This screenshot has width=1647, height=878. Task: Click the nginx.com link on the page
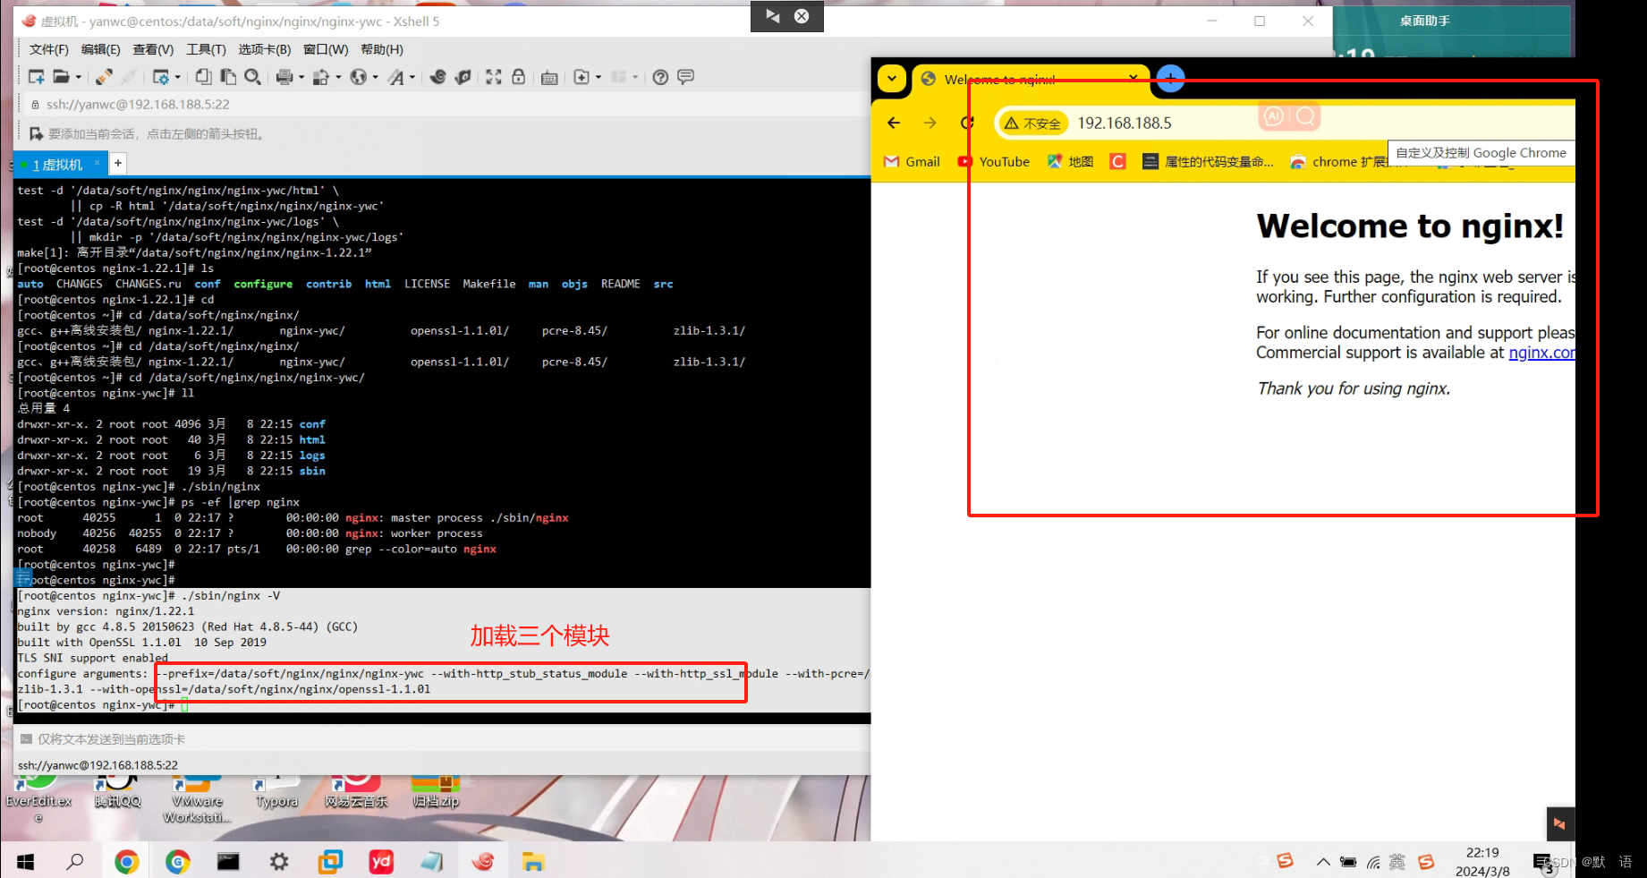coord(1541,353)
